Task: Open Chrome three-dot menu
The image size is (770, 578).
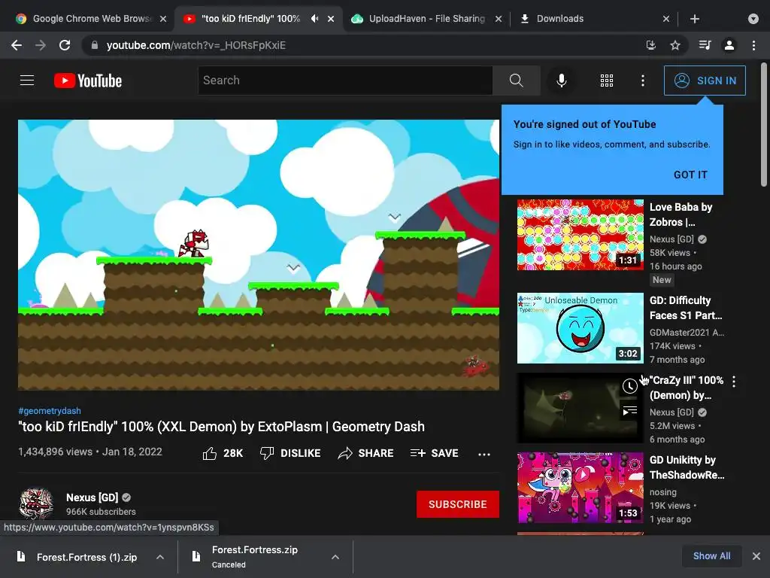Action: (x=753, y=45)
